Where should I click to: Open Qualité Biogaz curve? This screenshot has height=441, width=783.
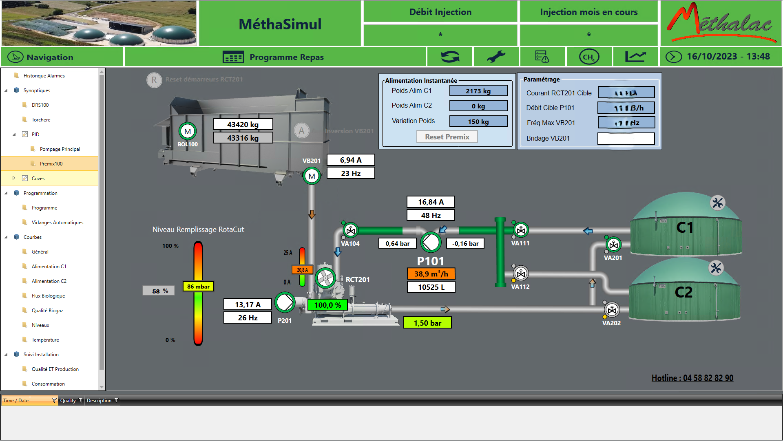pos(47,311)
